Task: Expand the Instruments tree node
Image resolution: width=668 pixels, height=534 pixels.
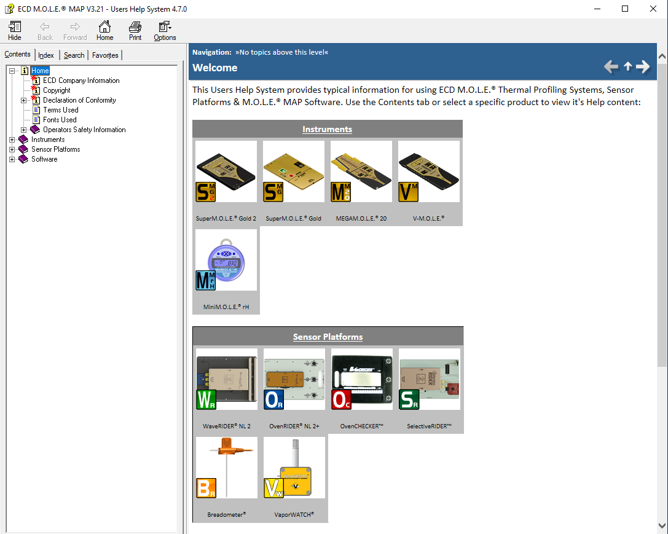Action: 12,139
